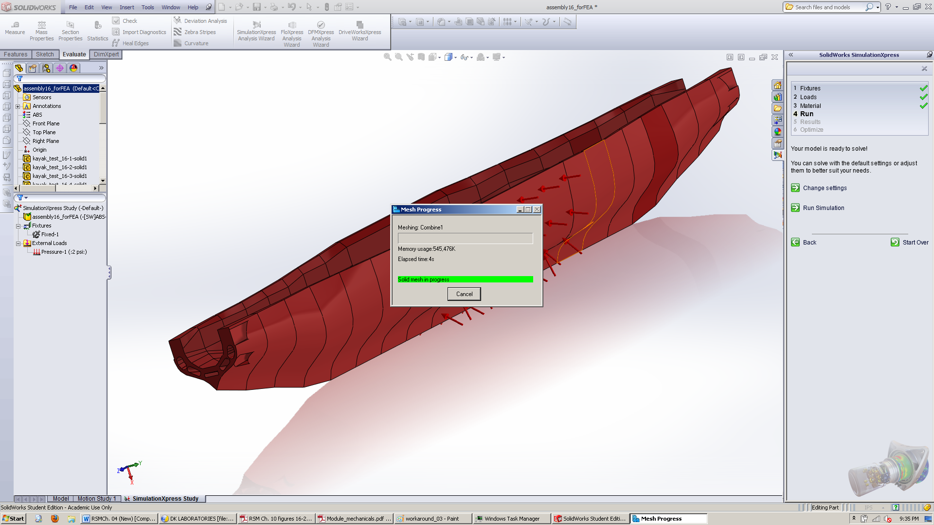
Task: Expand the manager pane tabs chevron
Action: click(x=101, y=68)
